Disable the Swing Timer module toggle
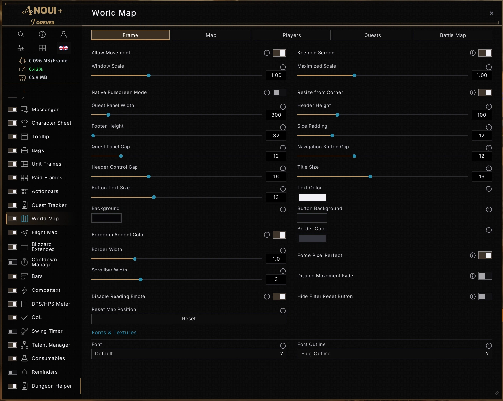This screenshot has height=401, width=503. (x=12, y=331)
